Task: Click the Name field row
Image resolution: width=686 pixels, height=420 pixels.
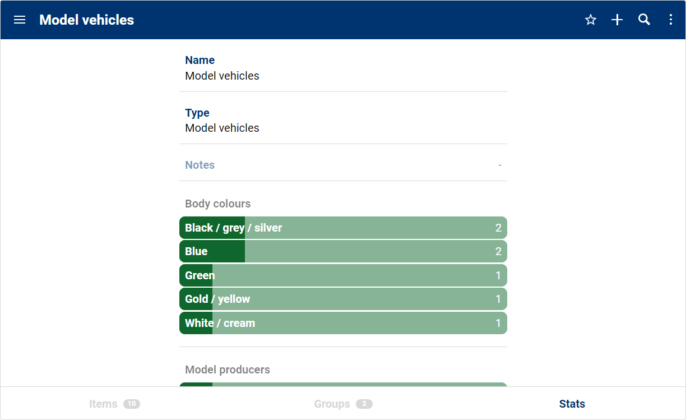Action: 343,68
